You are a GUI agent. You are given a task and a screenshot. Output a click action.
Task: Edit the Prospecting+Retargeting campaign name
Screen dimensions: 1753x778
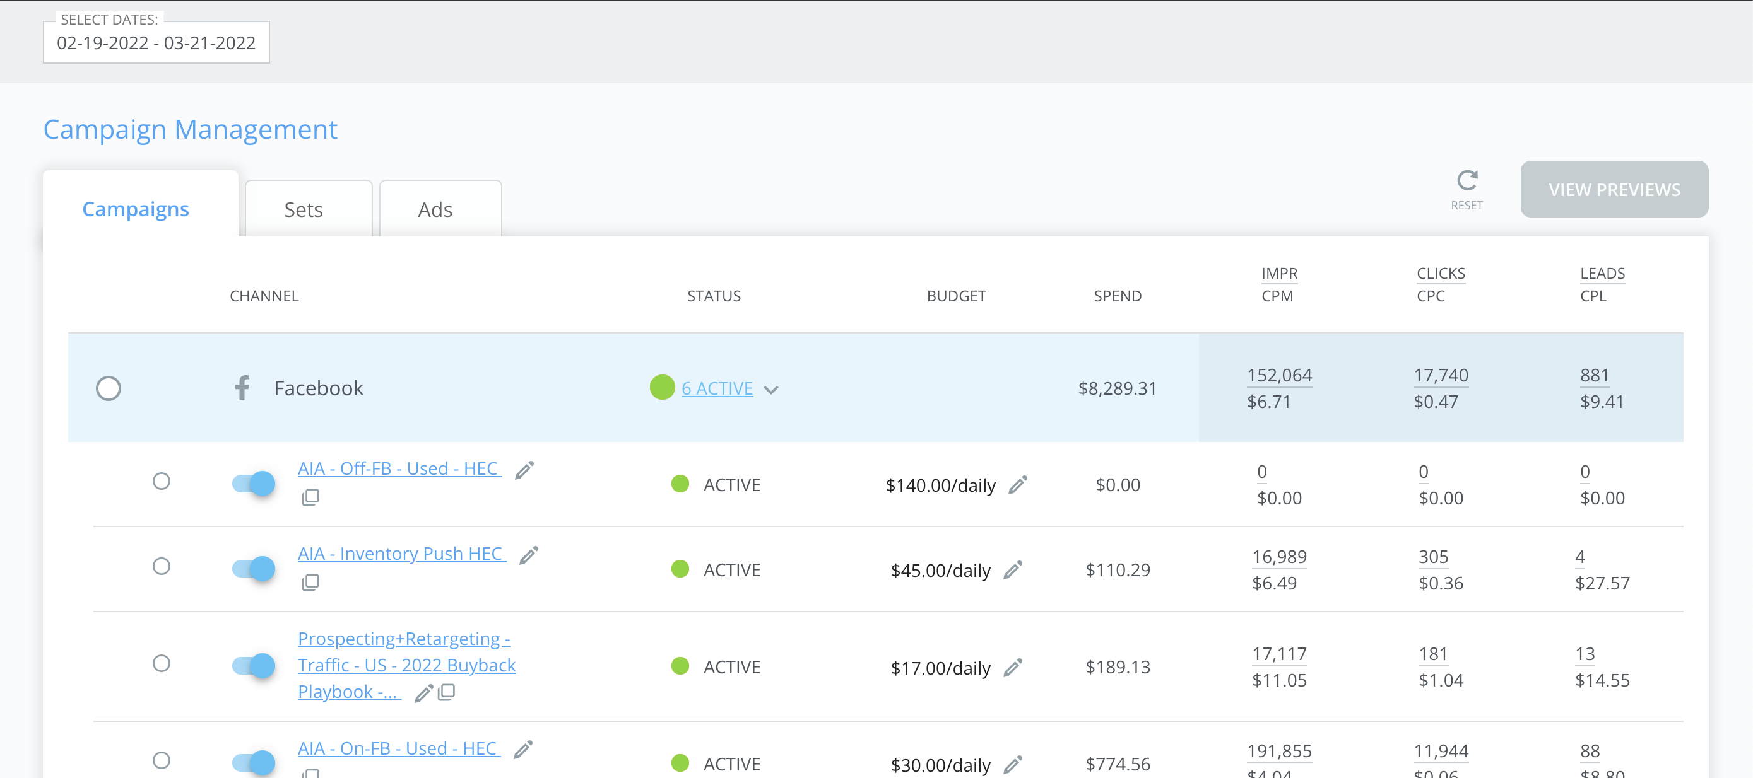pos(424,693)
